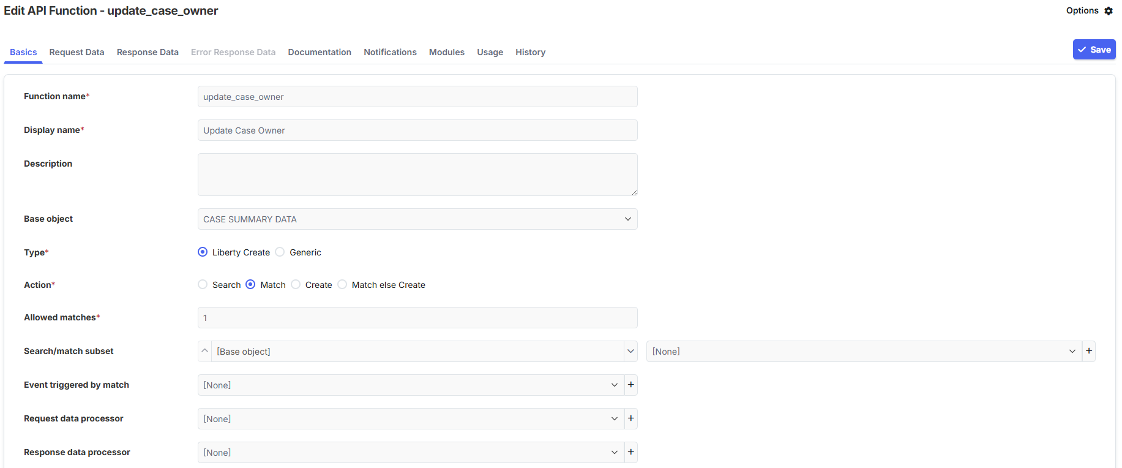Save the API function
Screen dimensions: 1122x468
point(1094,50)
